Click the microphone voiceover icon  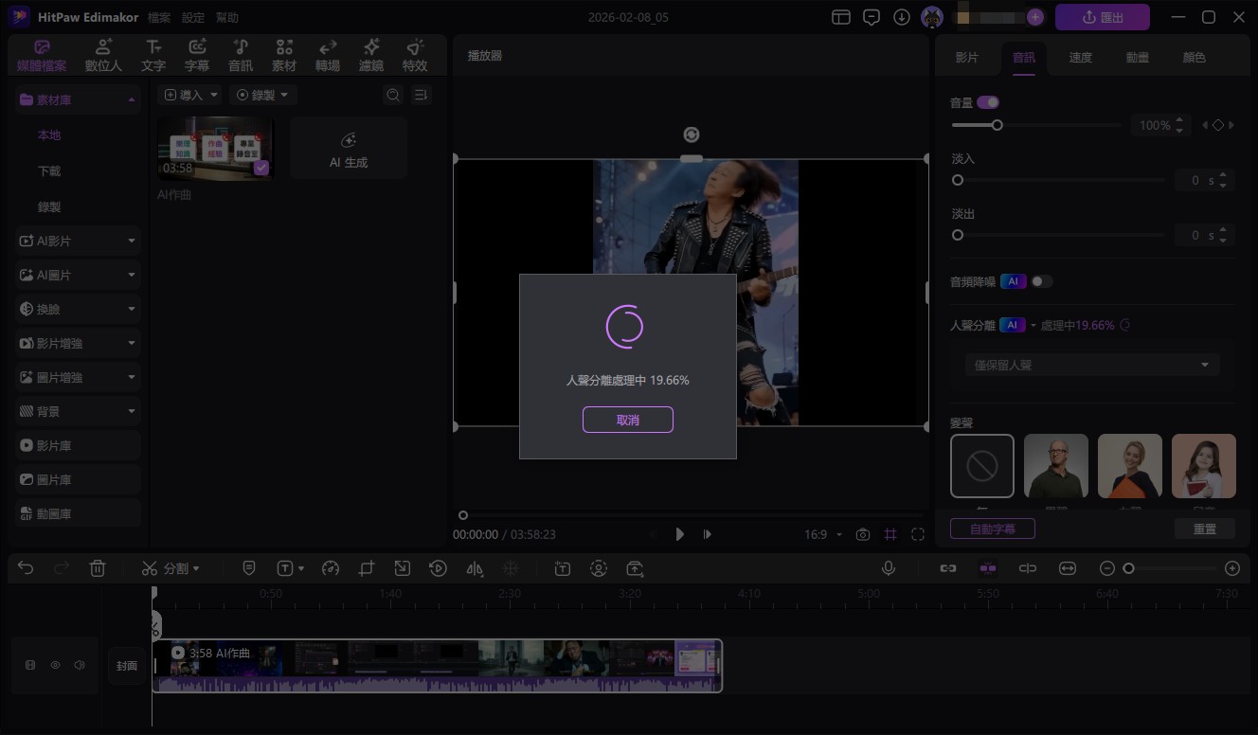[889, 568]
